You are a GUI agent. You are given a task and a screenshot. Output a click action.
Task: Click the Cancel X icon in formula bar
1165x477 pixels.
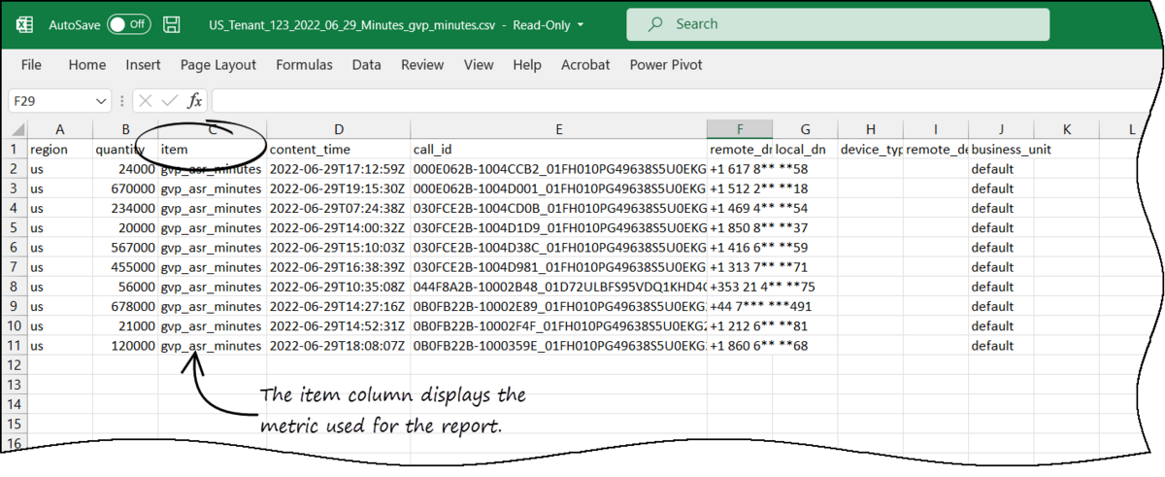(146, 100)
